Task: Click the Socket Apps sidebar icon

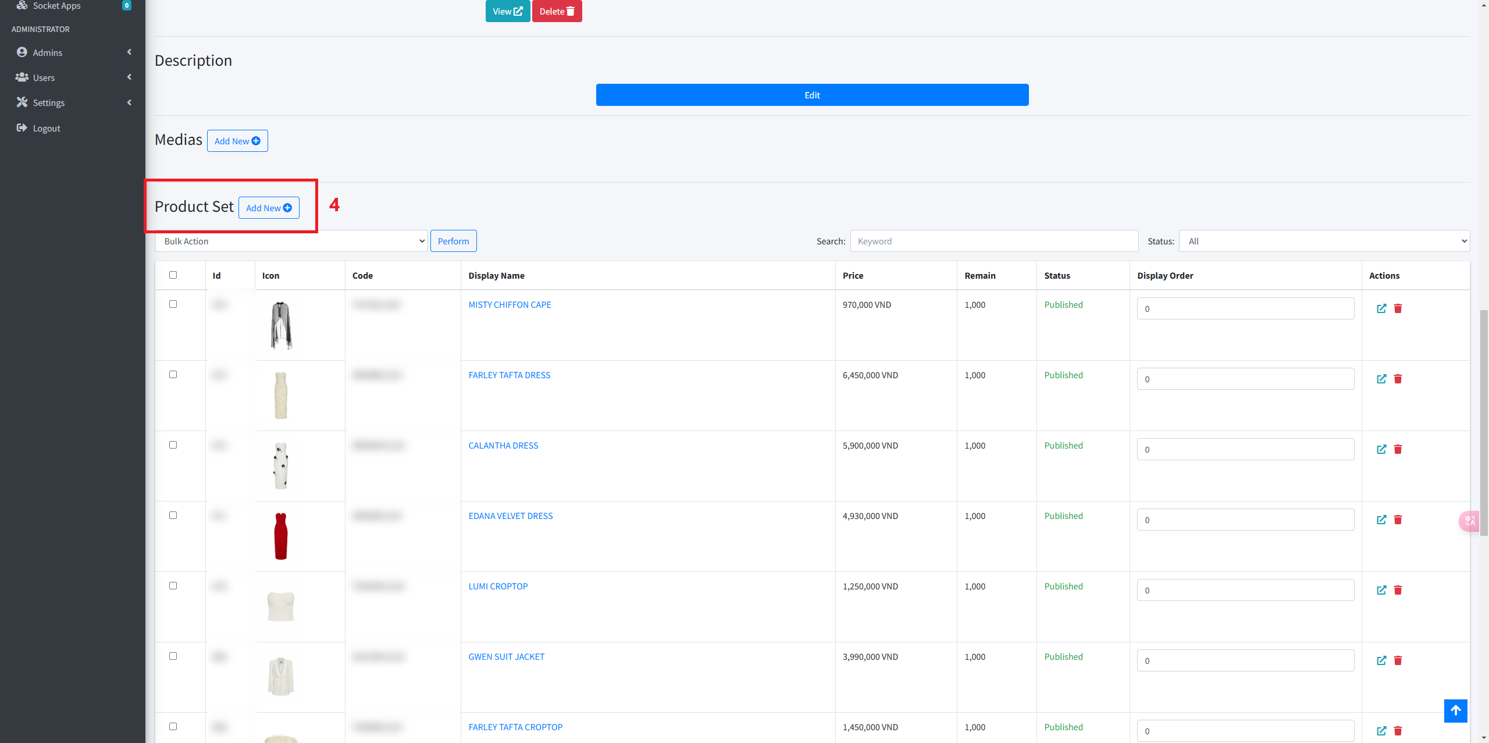Action: coord(22,5)
